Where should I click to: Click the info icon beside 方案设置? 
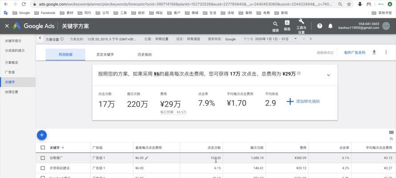62,39
